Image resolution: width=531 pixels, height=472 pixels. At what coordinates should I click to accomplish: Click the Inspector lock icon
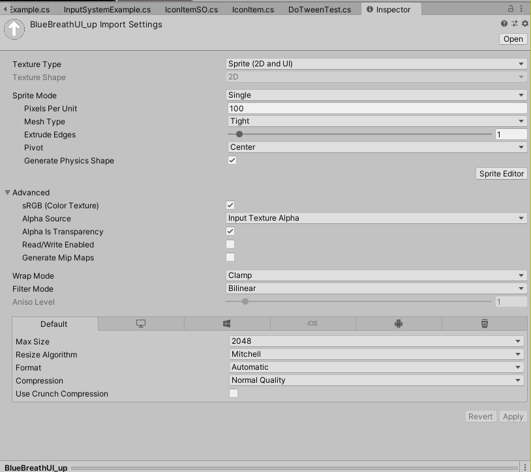point(511,10)
